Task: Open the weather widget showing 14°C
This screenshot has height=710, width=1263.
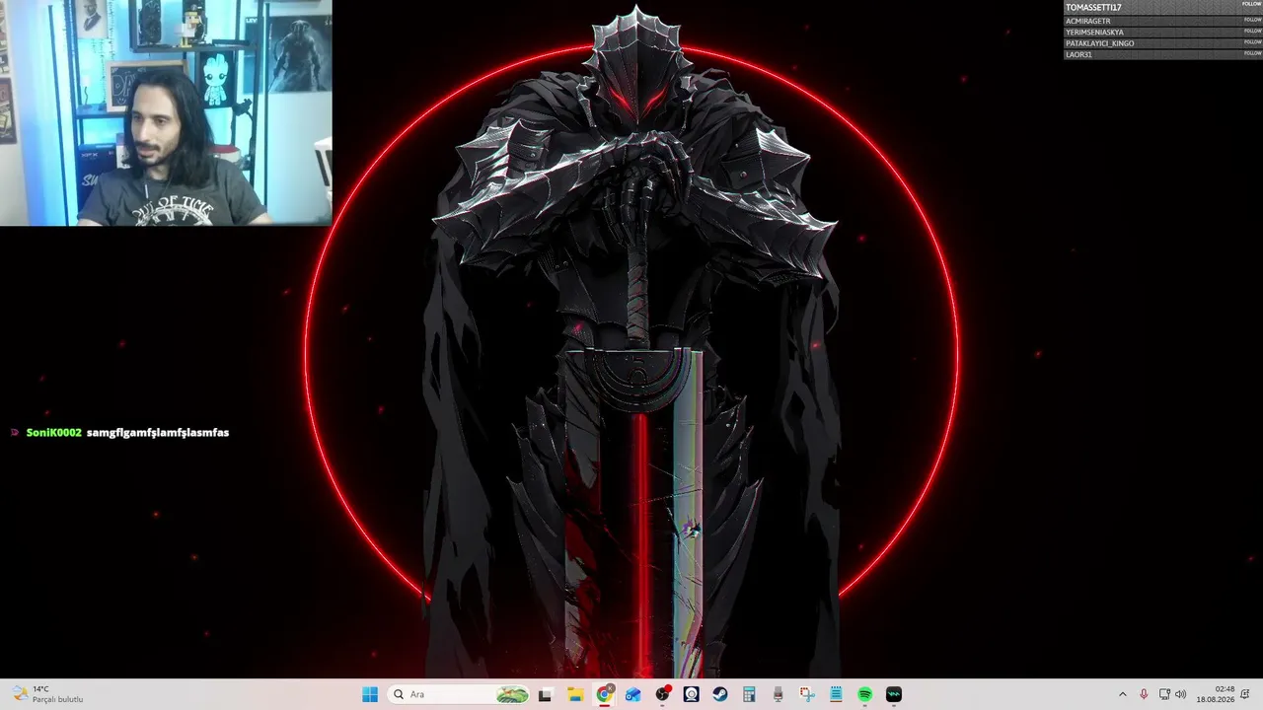Action: [x=46, y=694]
